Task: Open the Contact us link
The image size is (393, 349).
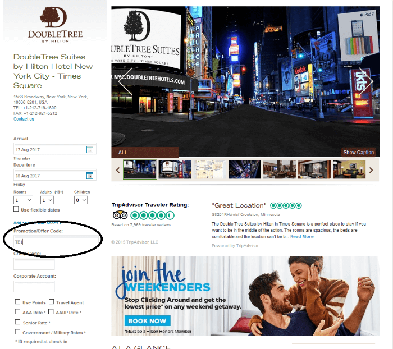Action: click(x=24, y=119)
